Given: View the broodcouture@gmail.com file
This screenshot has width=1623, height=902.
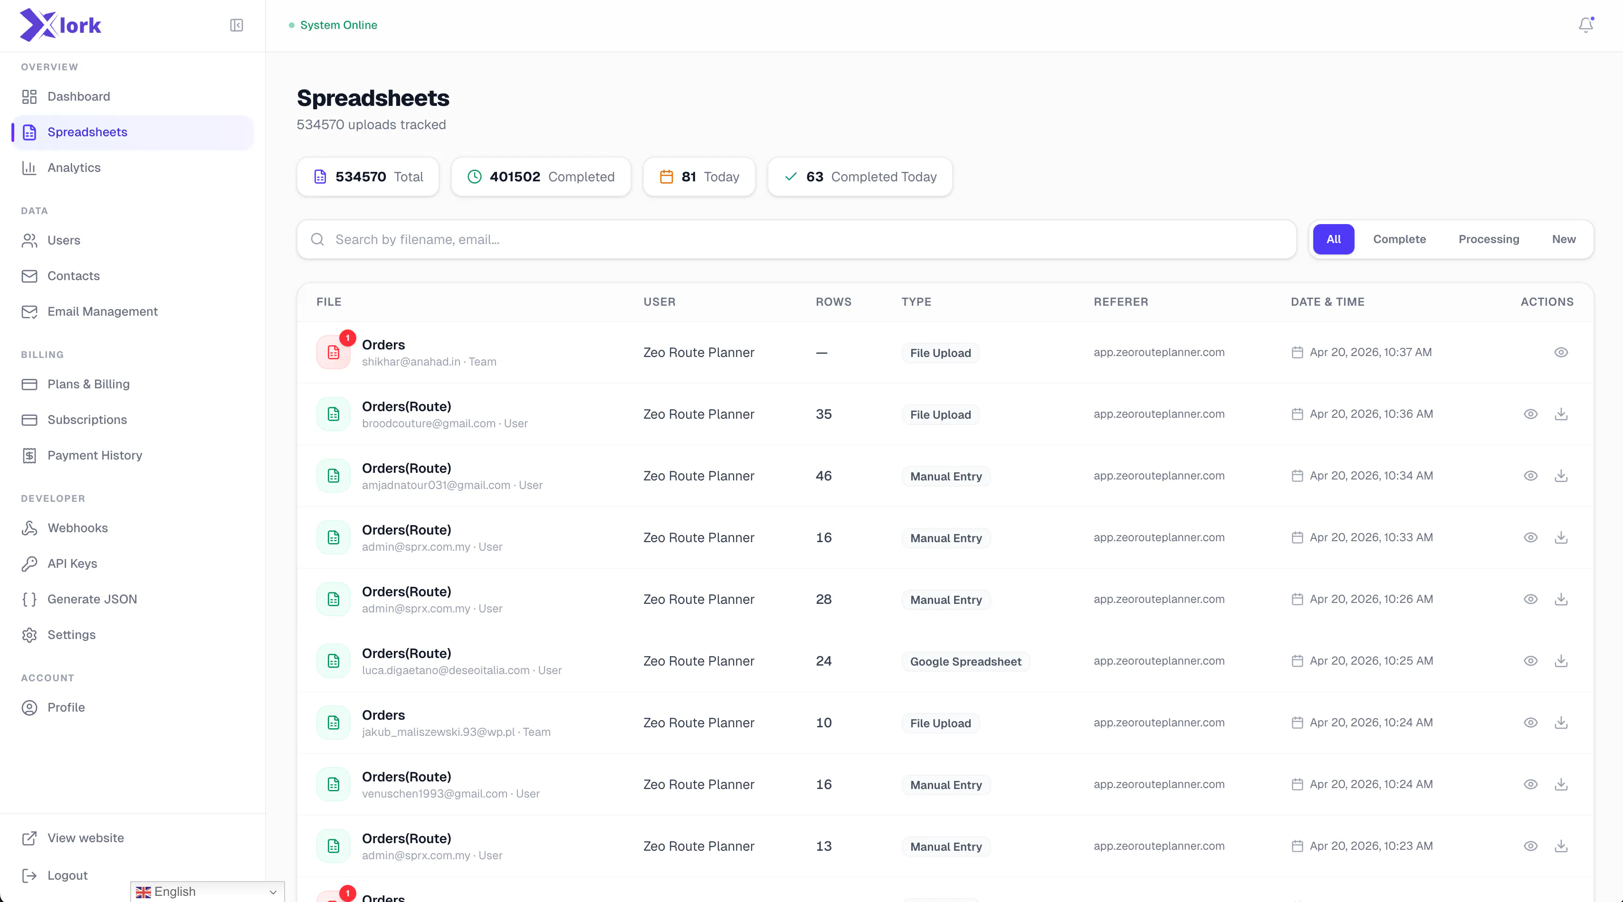Looking at the screenshot, I should 1530,414.
